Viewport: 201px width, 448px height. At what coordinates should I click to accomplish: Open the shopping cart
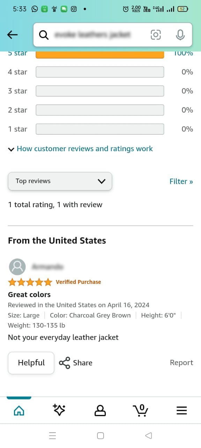[140, 410]
